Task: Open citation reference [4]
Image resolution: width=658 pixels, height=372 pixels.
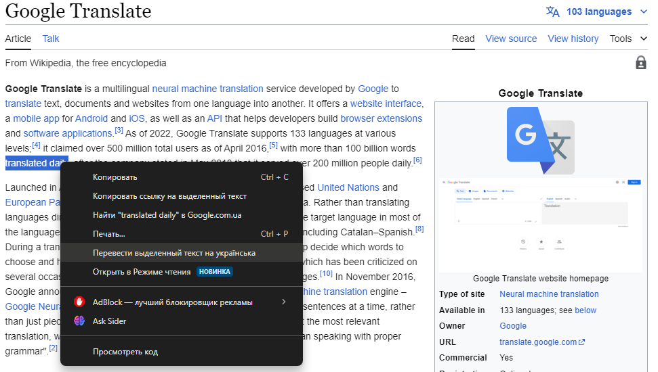Action: [x=37, y=145]
